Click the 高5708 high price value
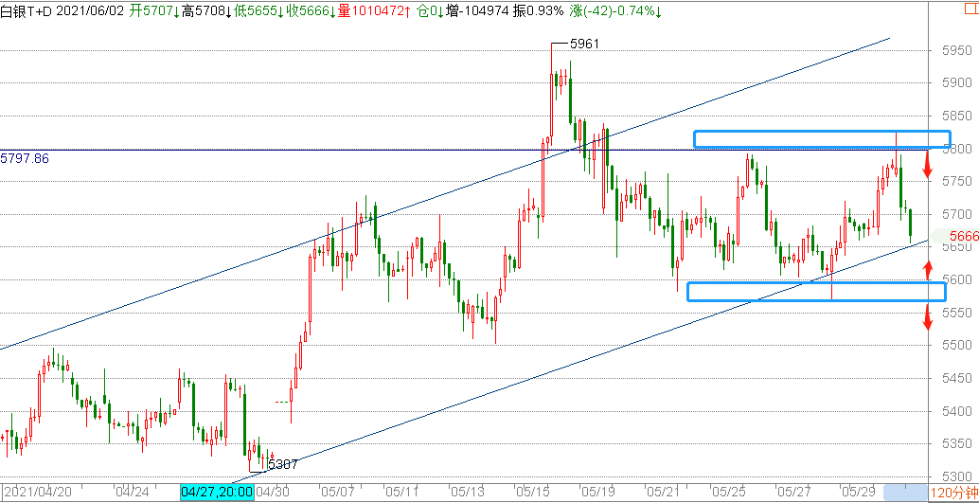 [x=206, y=10]
